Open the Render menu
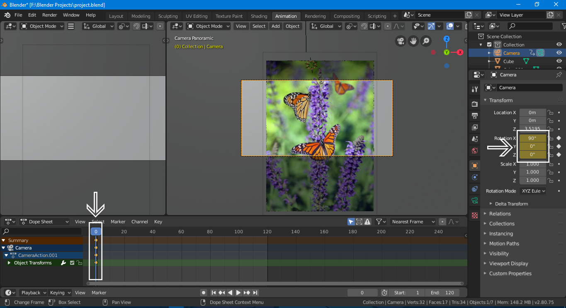 coord(49,15)
